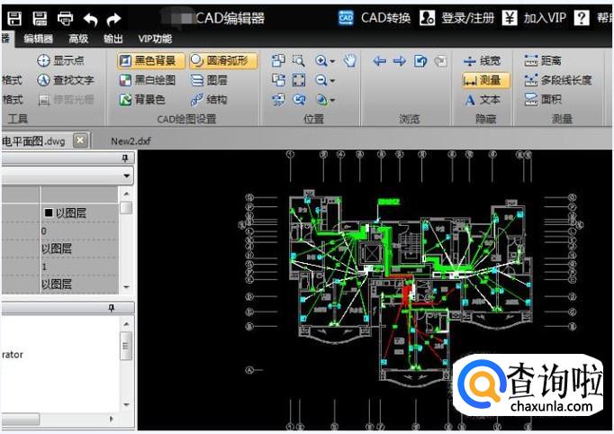
Task: Click property value 0 cell
Action: 79,231
